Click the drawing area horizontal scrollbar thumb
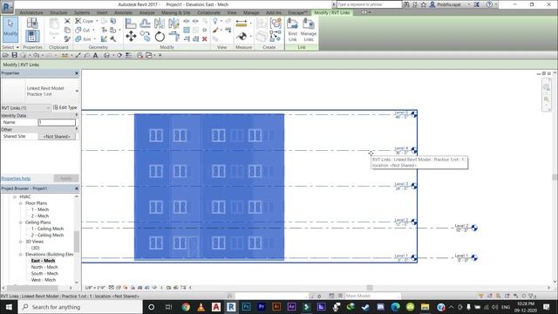 (370, 288)
